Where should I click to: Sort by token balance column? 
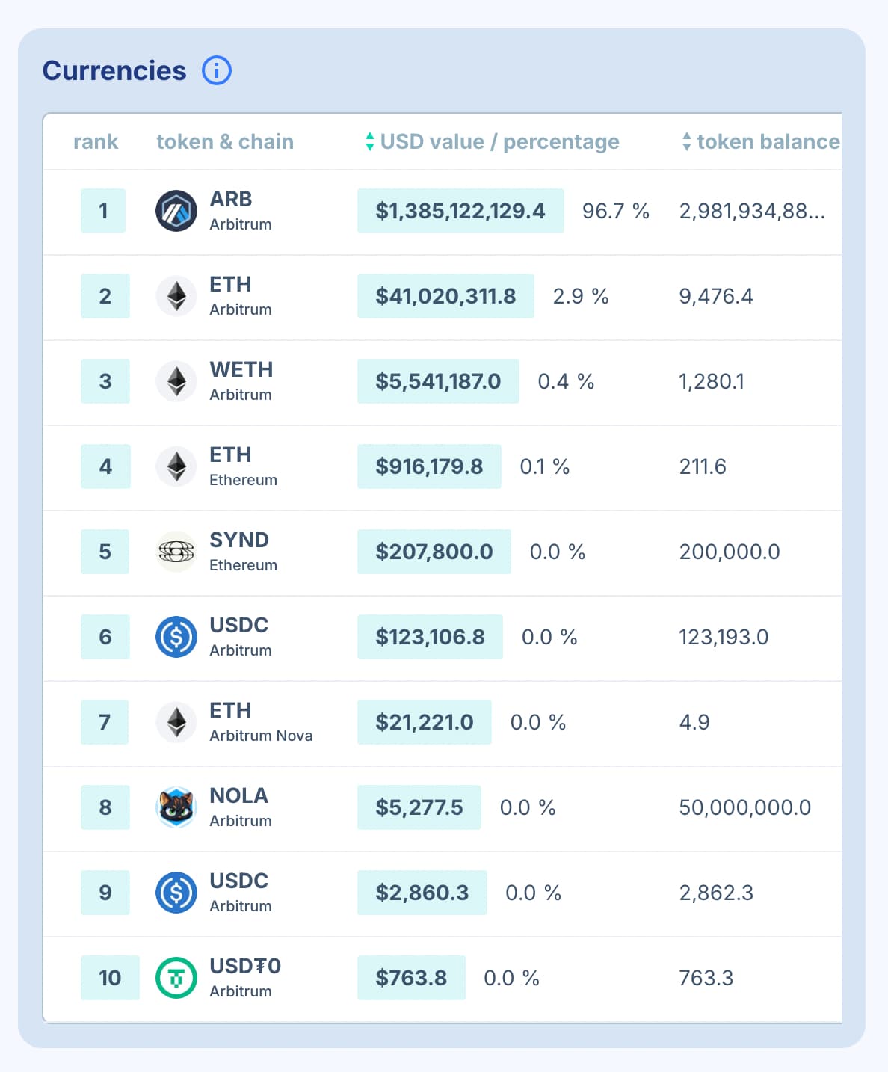point(761,141)
